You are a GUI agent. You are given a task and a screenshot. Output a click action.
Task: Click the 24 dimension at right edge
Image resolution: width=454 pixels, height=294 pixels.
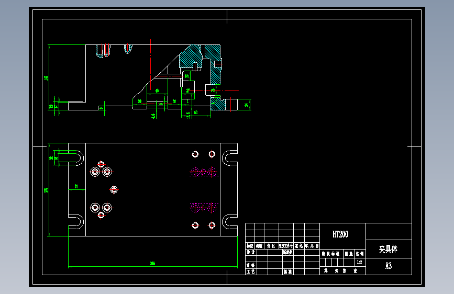247,105
